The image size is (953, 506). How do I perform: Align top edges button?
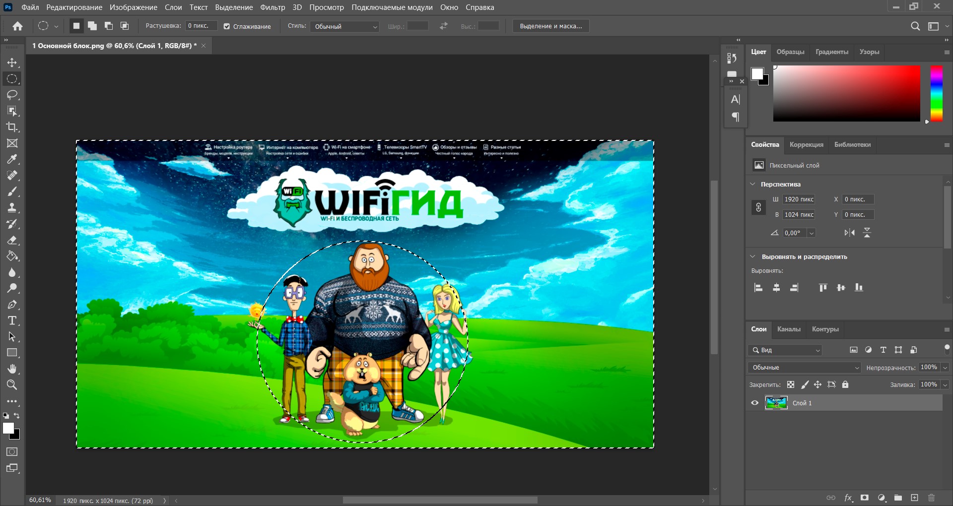tap(823, 288)
